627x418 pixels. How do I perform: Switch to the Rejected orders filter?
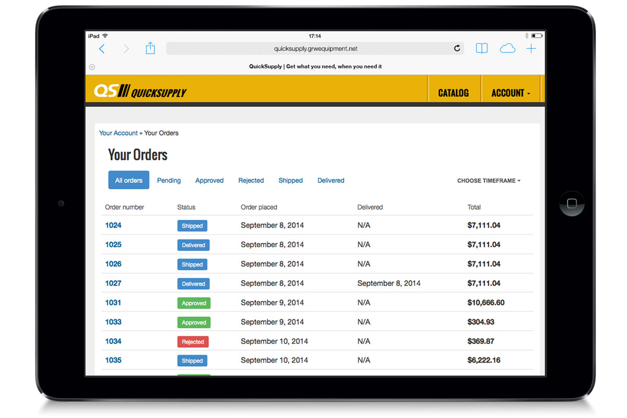coord(251,180)
